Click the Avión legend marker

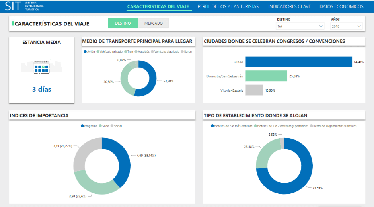(x=85, y=52)
